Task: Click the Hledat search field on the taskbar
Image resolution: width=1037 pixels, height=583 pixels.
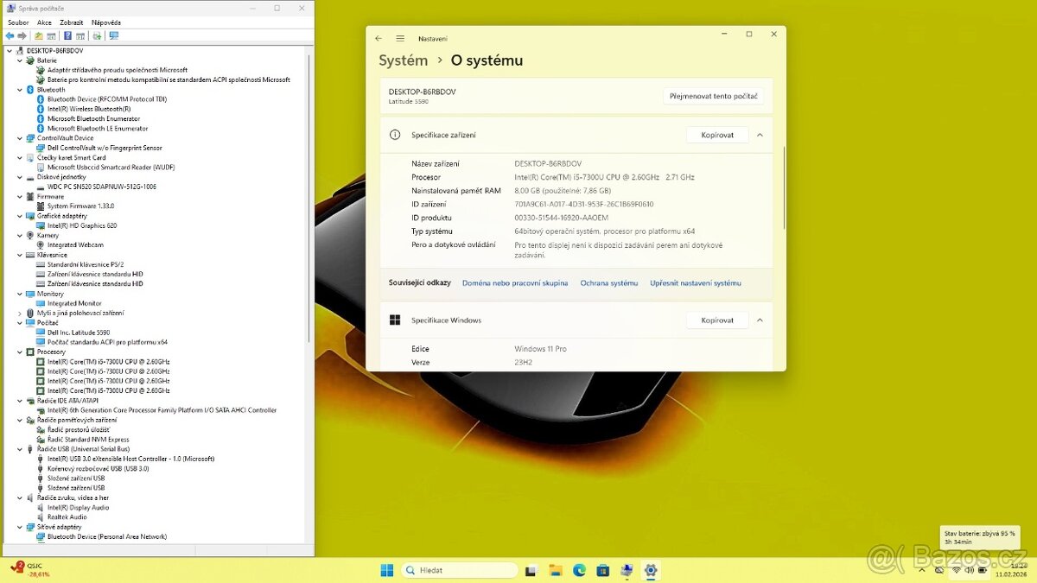Action: 459,570
